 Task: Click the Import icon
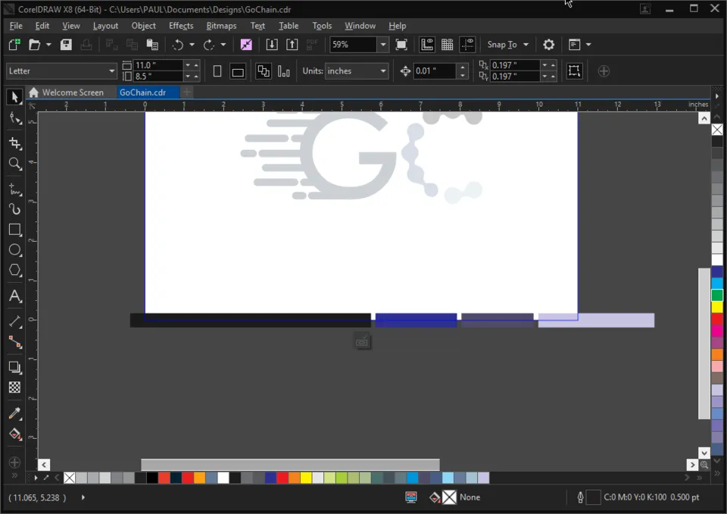click(272, 45)
